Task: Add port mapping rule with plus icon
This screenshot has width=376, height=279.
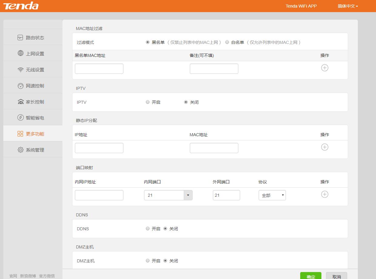Action: 324,194
